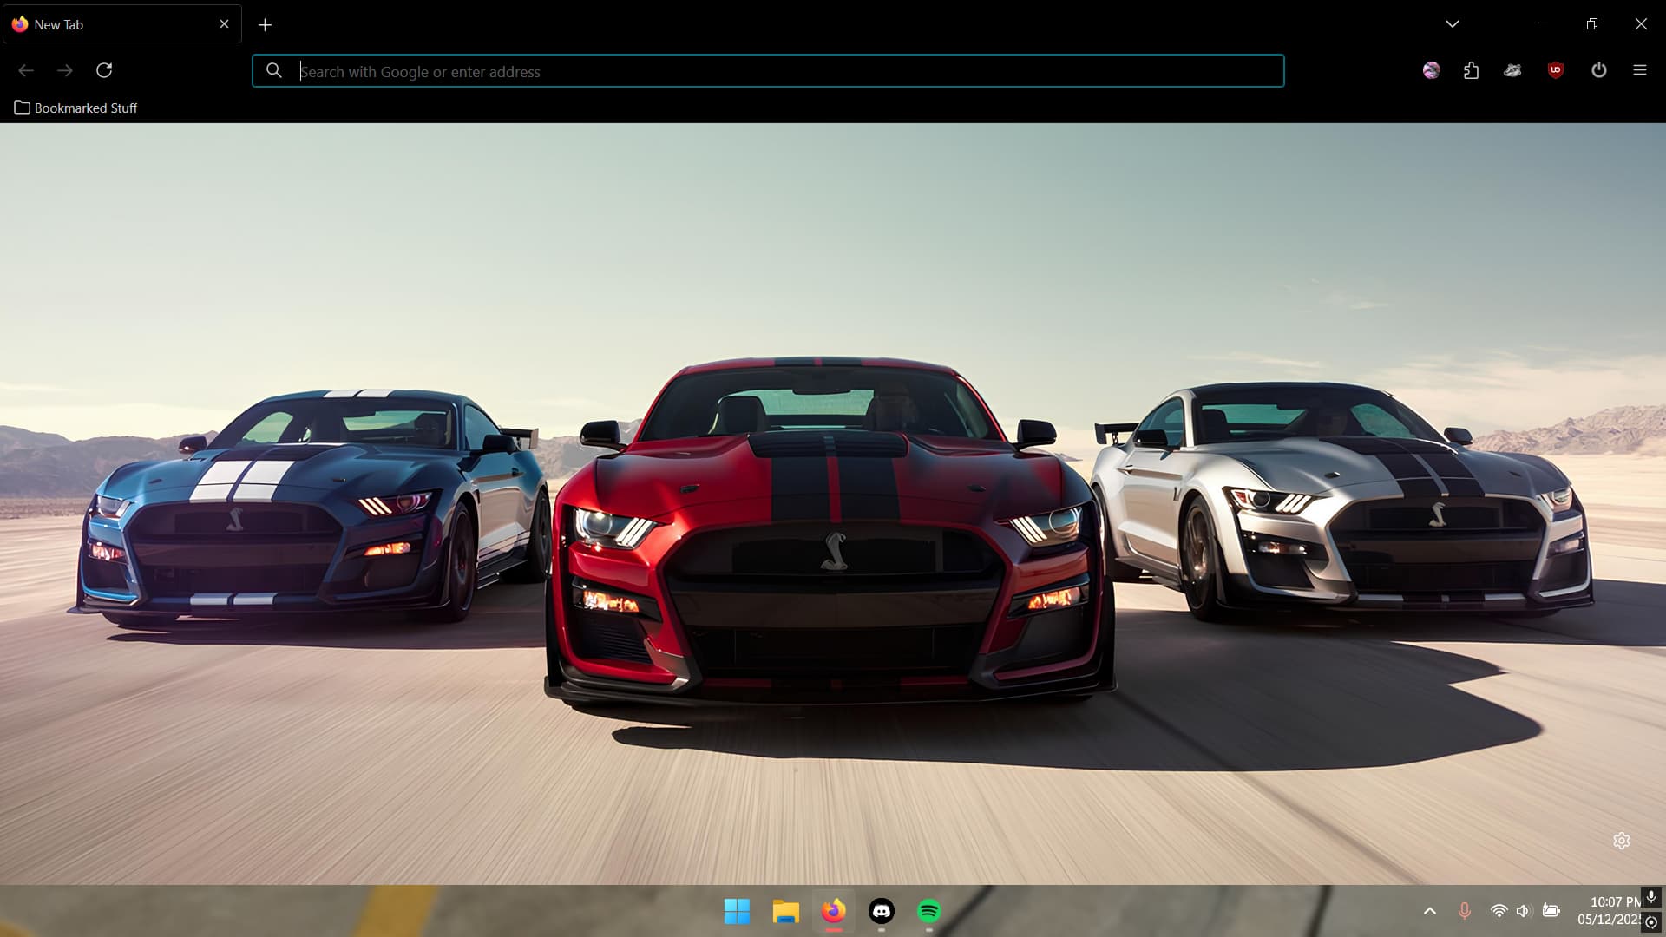Expand hidden icons in the system tray
The width and height of the screenshot is (1666, 937).
click(1431, 911)
